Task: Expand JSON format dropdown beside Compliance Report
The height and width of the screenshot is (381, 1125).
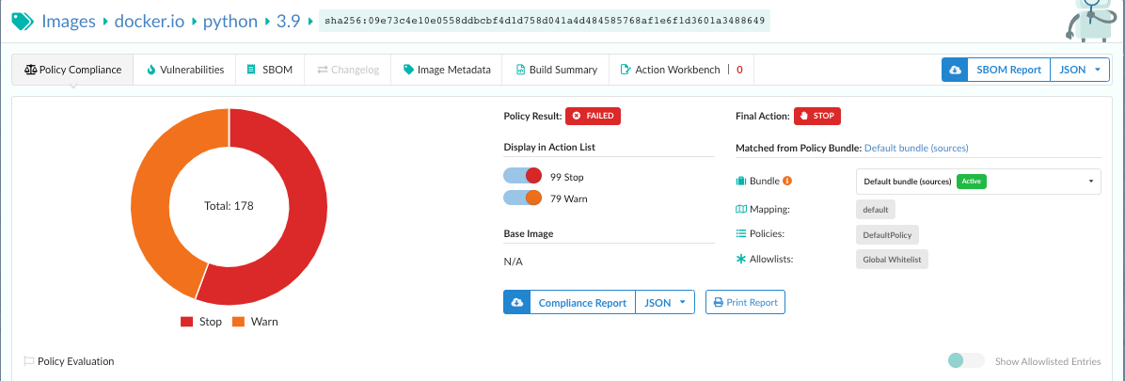Action: tap(665, 302)
